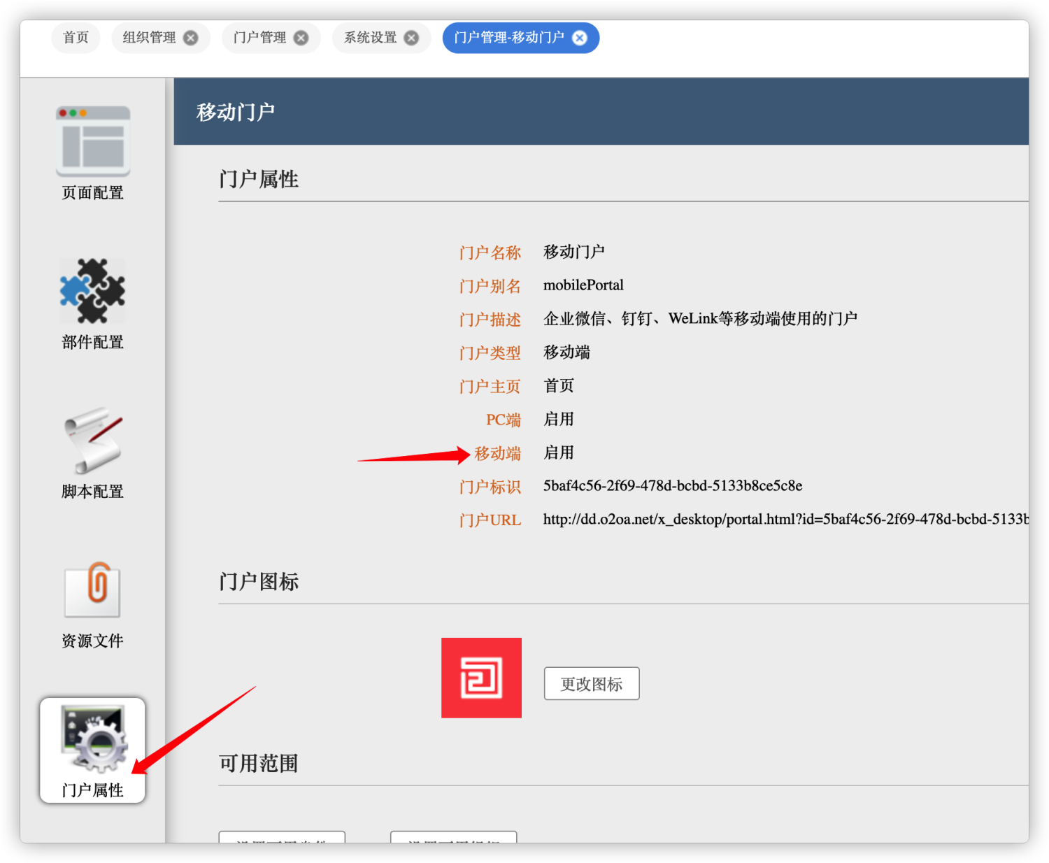
Task: Click the 启用 value beside 移动端 label
Action: pyautogui.click(x=559, y=452)
